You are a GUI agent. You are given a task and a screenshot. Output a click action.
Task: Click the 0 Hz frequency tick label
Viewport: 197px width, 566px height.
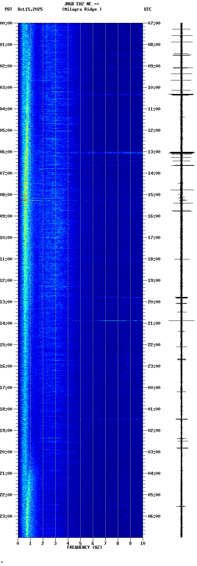pyautogui.click(x=18, y=543)
